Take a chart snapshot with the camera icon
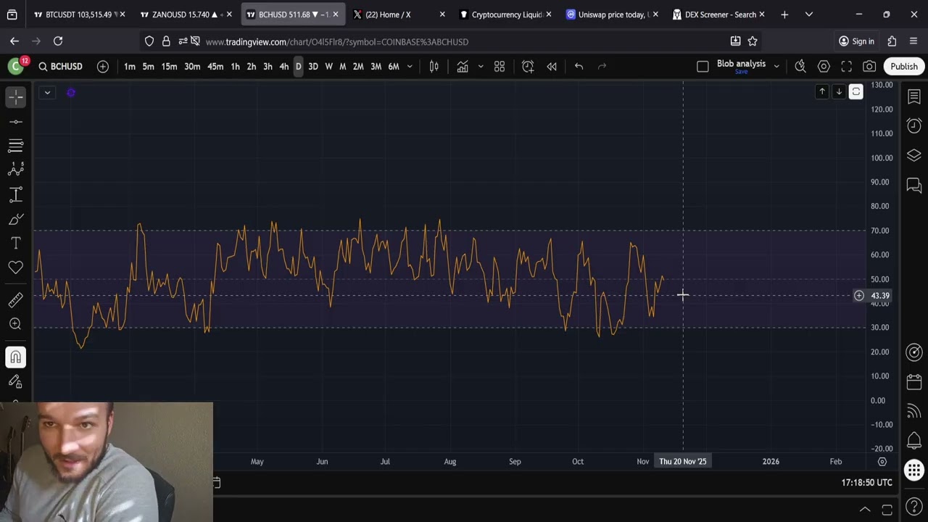Viewport: 928px width, 522px height. coord(869,67)
